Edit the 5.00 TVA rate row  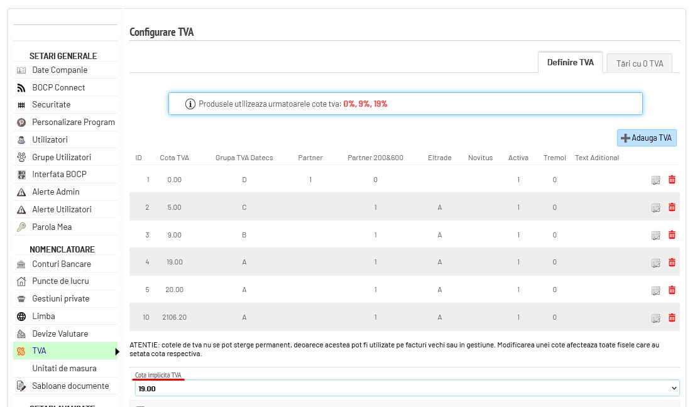pos(656,207)
